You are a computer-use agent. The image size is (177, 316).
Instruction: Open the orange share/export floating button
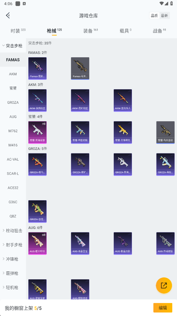pos(164,285)
